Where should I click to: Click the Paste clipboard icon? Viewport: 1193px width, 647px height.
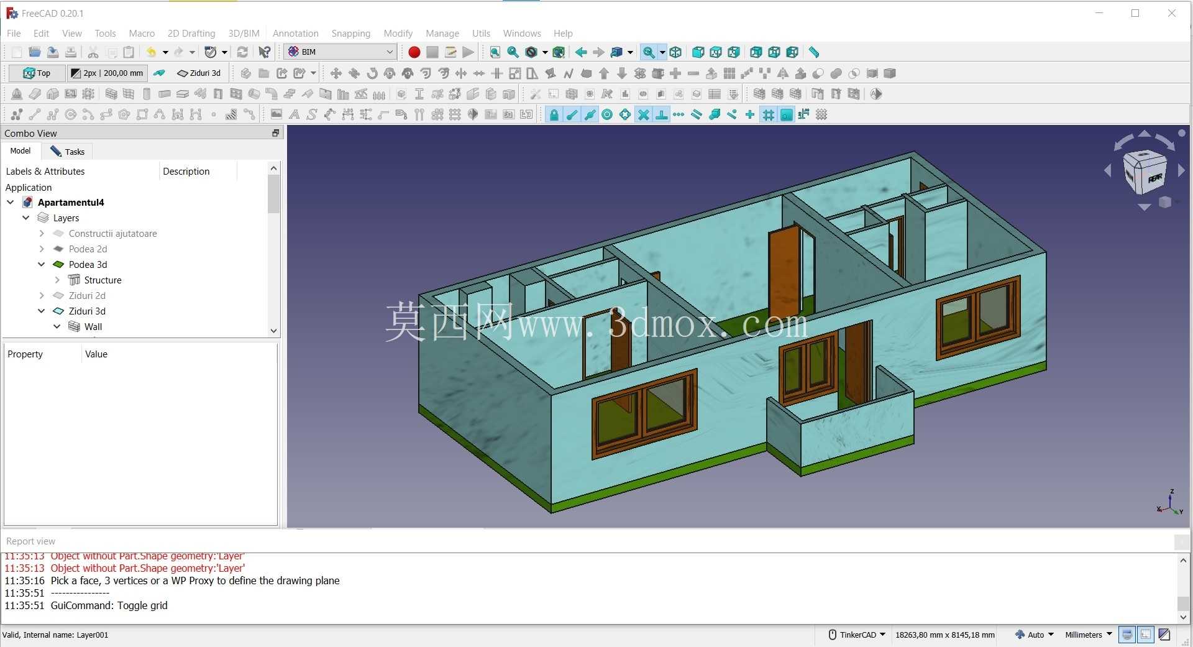point(129,52)
